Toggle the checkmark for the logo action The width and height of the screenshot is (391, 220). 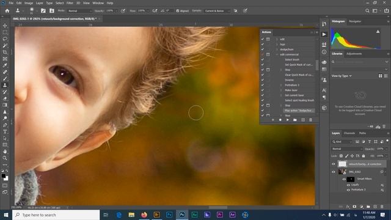click(262, 45)
